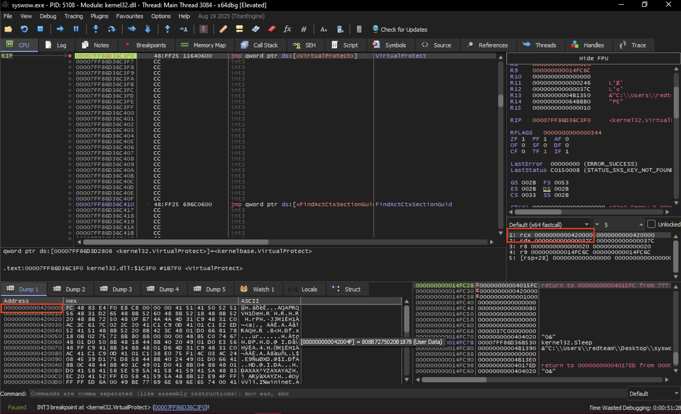Resume execution with the Run arrow icon
The width and height of the screenshot is (681, 414).
coord(60,29)
